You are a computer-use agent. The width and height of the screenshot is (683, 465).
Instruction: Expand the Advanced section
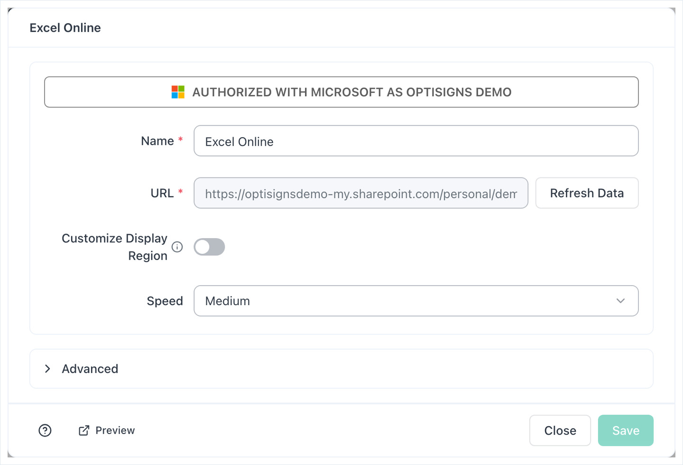point(341,369)
